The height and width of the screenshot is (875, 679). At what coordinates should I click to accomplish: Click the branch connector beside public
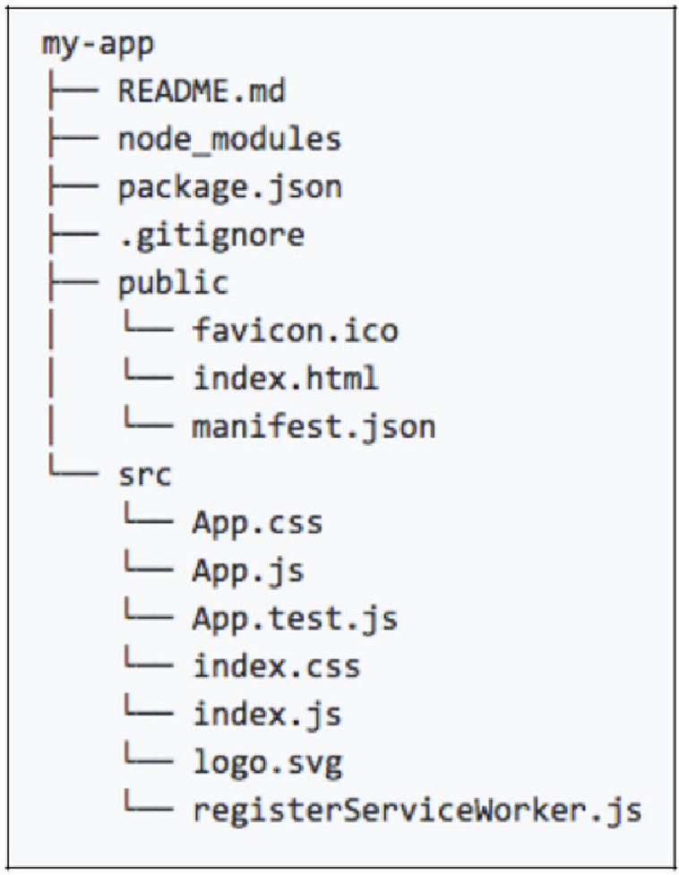(x=73, y=282)
